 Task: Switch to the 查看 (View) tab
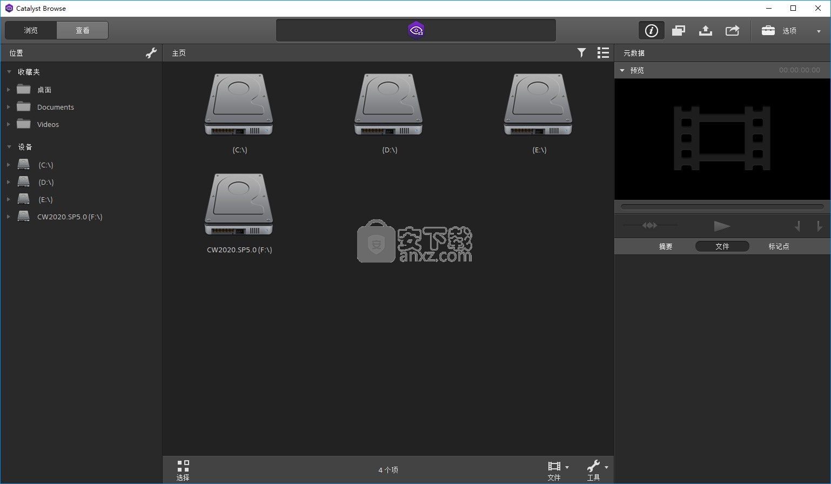[83, 30]
